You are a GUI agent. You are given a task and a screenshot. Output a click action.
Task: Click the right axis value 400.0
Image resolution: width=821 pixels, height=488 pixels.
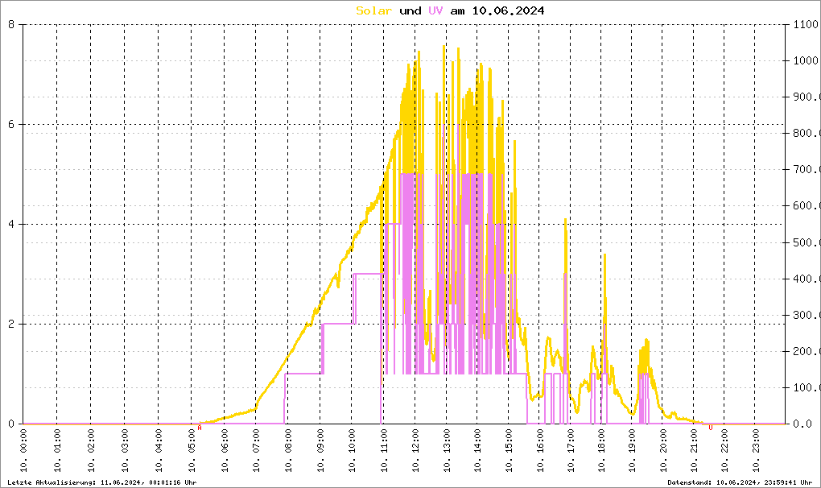point(807,279)
